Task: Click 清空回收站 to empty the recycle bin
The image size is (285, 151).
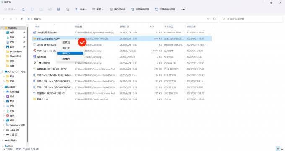Action: click(x=118, y=10)
